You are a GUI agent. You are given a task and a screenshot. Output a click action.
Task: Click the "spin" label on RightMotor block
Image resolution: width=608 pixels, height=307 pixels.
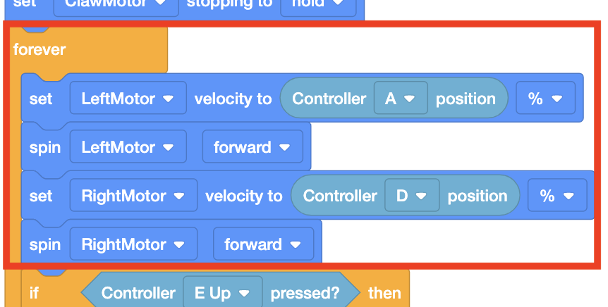coord(44,244)
